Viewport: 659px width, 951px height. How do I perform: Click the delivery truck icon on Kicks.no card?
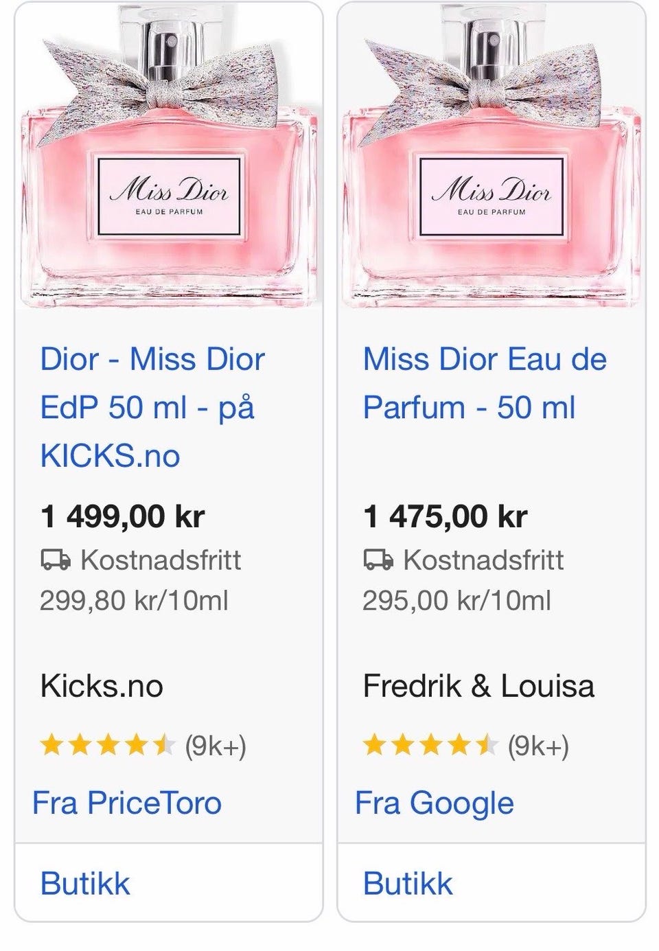pos(56,560)
